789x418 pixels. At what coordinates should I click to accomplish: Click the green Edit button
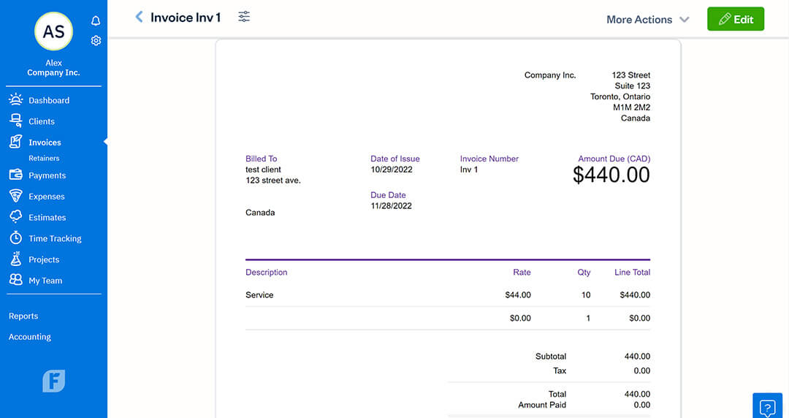click(736, 19)
